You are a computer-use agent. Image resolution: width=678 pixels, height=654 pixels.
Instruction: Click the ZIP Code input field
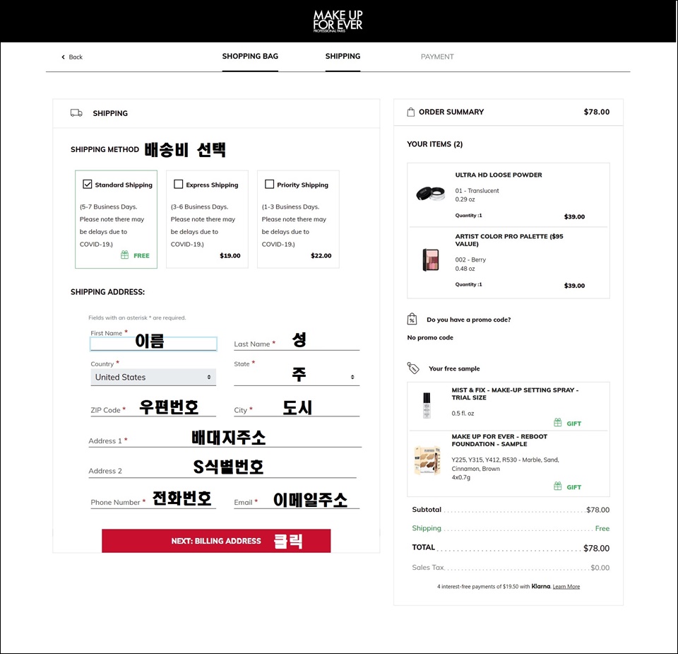(153, 409)
